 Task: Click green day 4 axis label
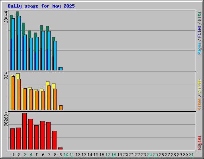[x=31, y=155]
